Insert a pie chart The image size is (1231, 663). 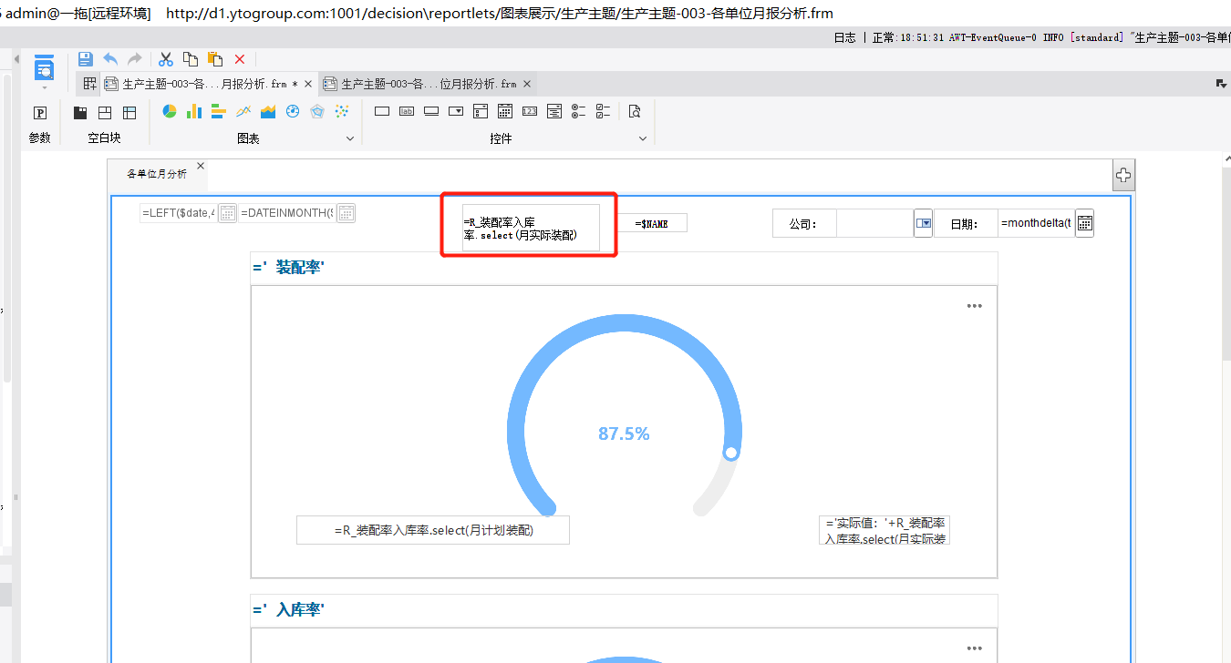pos(170,111)
